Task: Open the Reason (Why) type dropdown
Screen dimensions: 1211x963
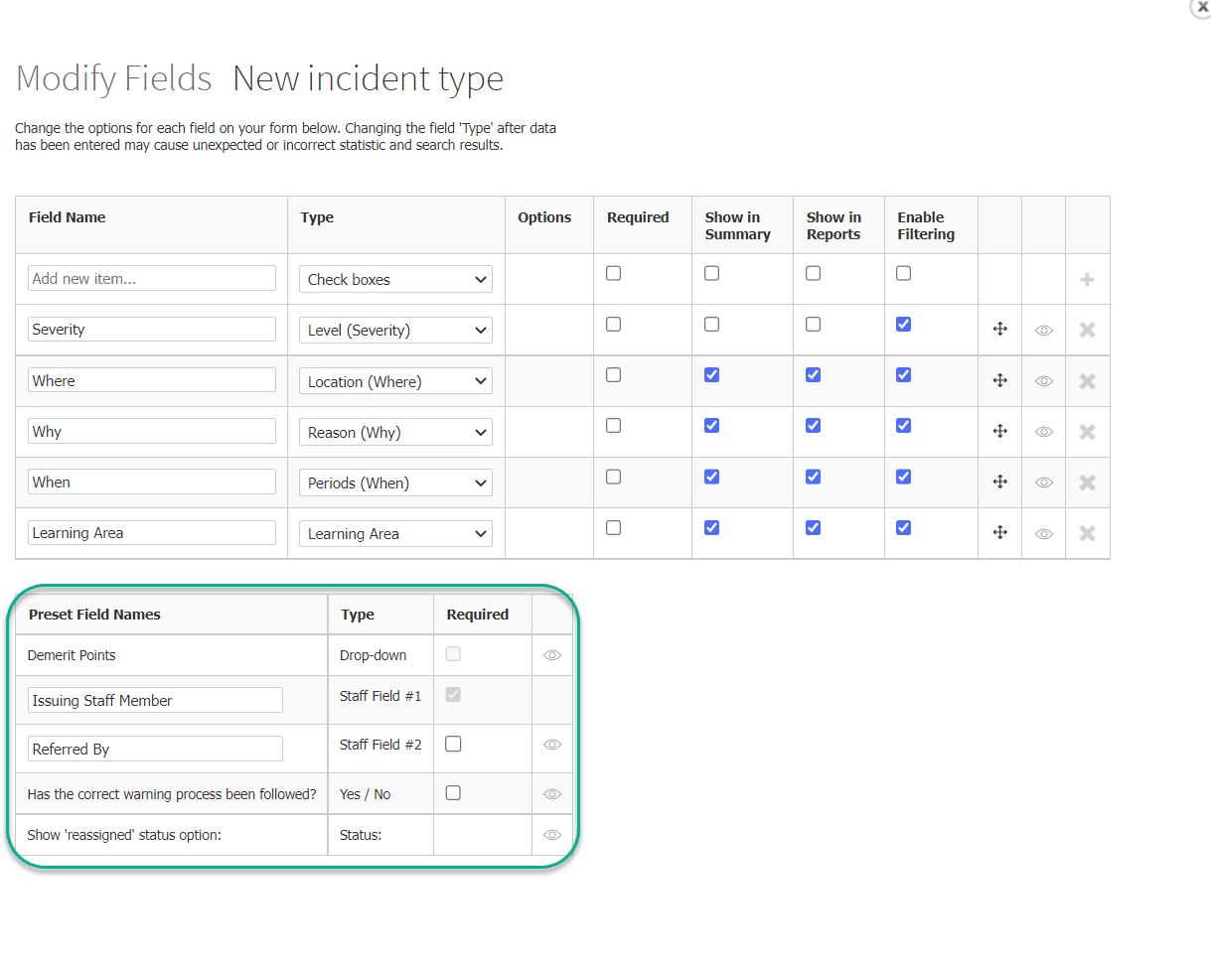Action: click(x=395, y=431)
